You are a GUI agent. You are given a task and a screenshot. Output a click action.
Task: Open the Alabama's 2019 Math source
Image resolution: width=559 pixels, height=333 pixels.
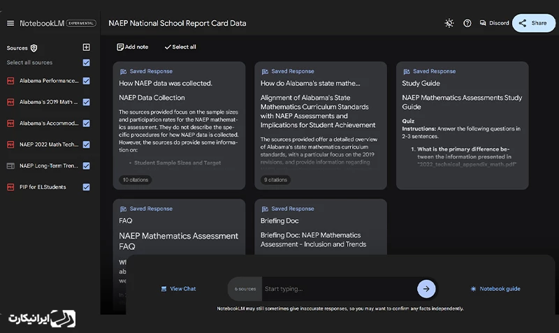[x=48, y=102]
